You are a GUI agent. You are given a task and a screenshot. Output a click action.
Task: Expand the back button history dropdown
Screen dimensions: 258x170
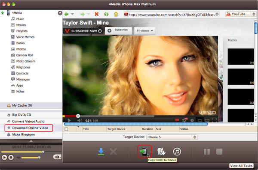(x=72, y=14)
